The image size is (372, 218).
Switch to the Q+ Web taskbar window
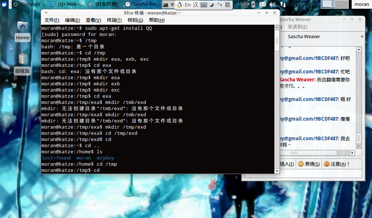point(68,4)
